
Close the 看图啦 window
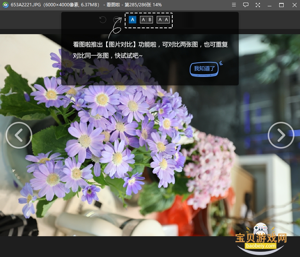(x=294, y=5)
